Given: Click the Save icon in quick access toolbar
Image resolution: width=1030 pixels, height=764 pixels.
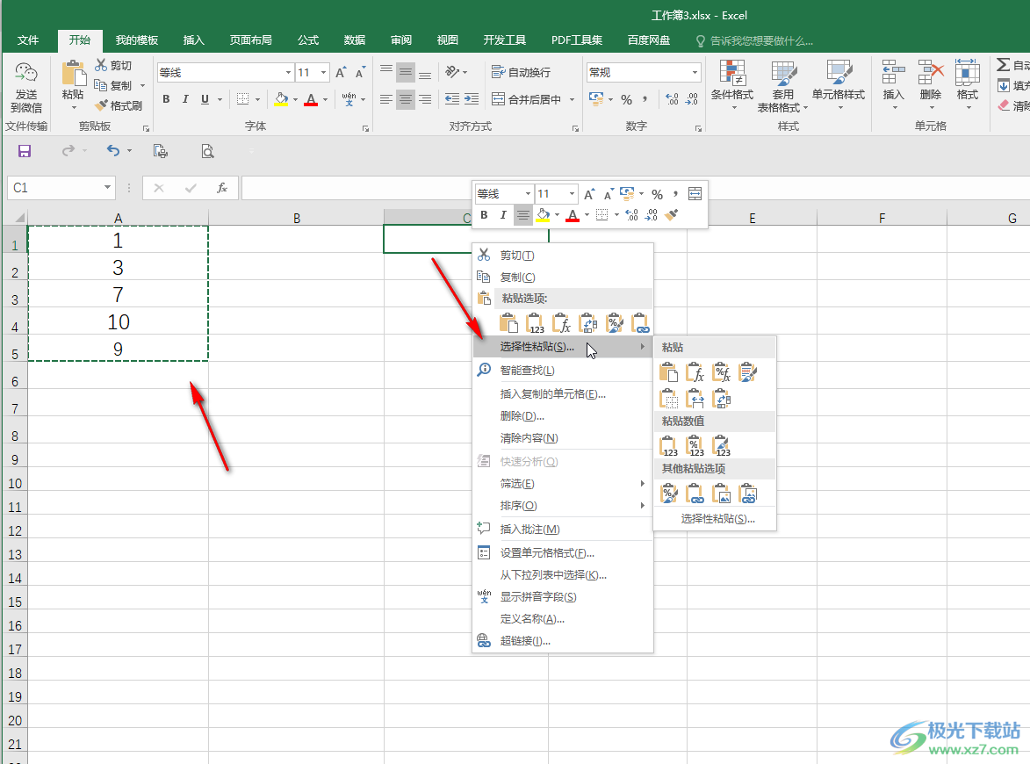Looking at the screenshot, I should tap(25, 151).
